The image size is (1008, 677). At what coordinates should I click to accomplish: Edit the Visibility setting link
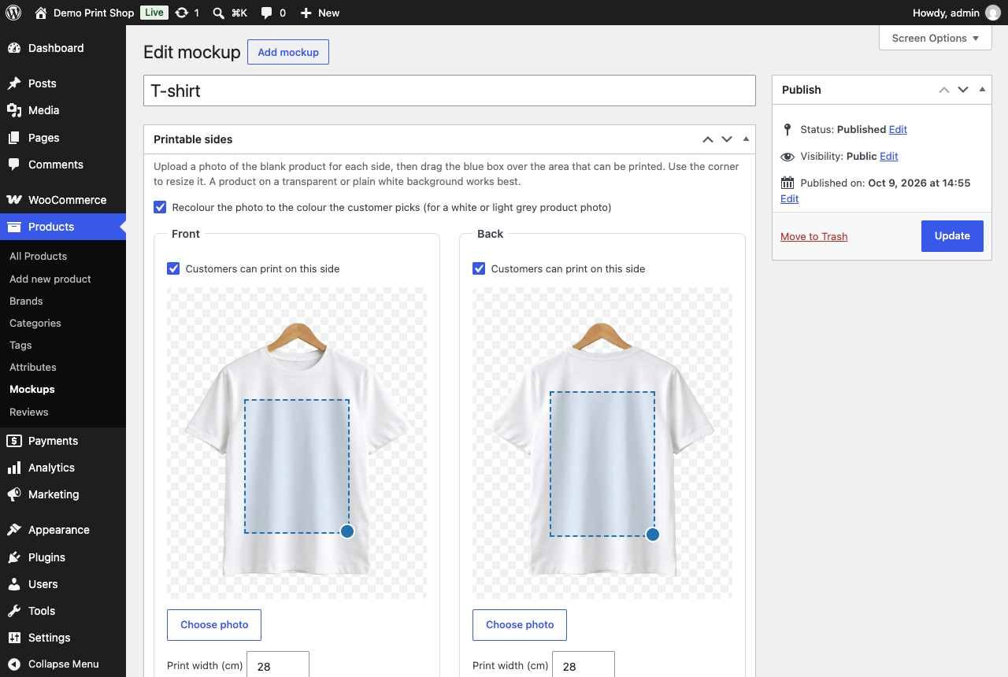tap(889, 156)
